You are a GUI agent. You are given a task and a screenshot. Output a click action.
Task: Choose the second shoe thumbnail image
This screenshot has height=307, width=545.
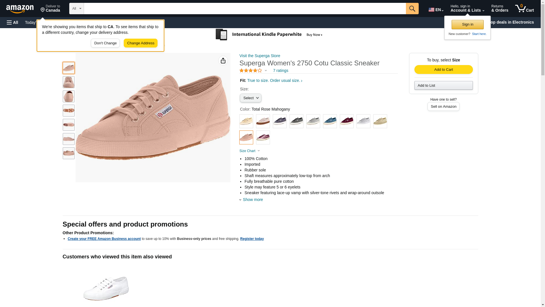[x=69, y=82]
